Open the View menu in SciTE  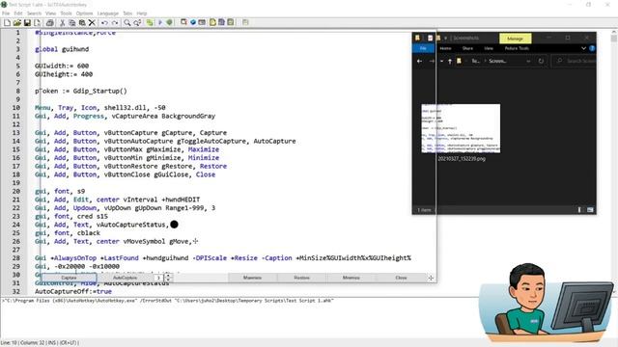tap(50, 13)
